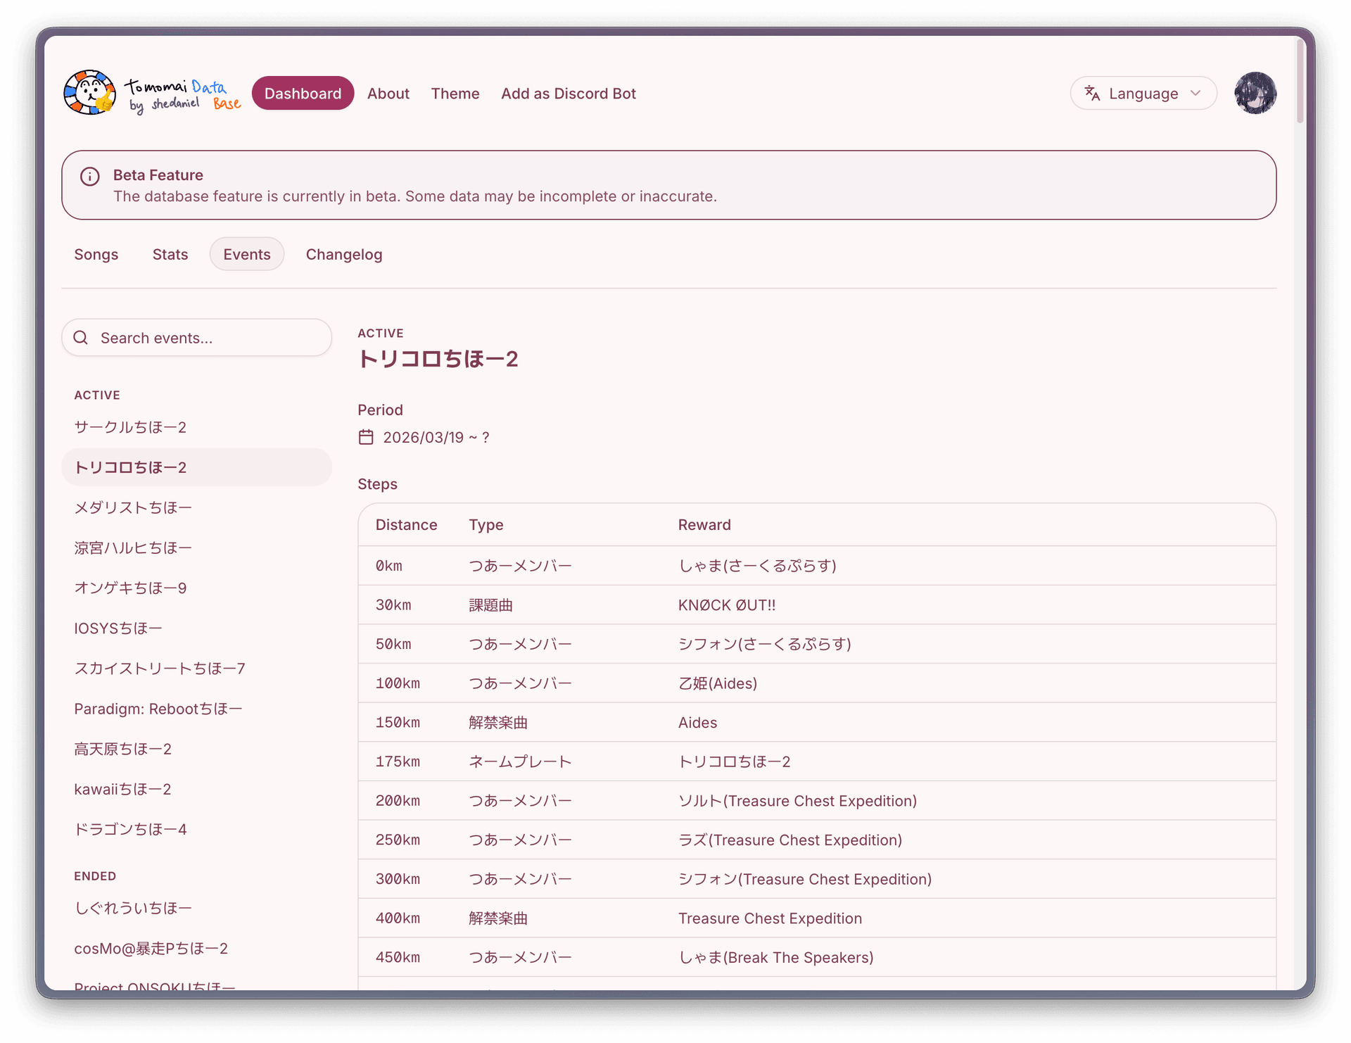
Task: Open the About page
Action: [x=388, y=93]
